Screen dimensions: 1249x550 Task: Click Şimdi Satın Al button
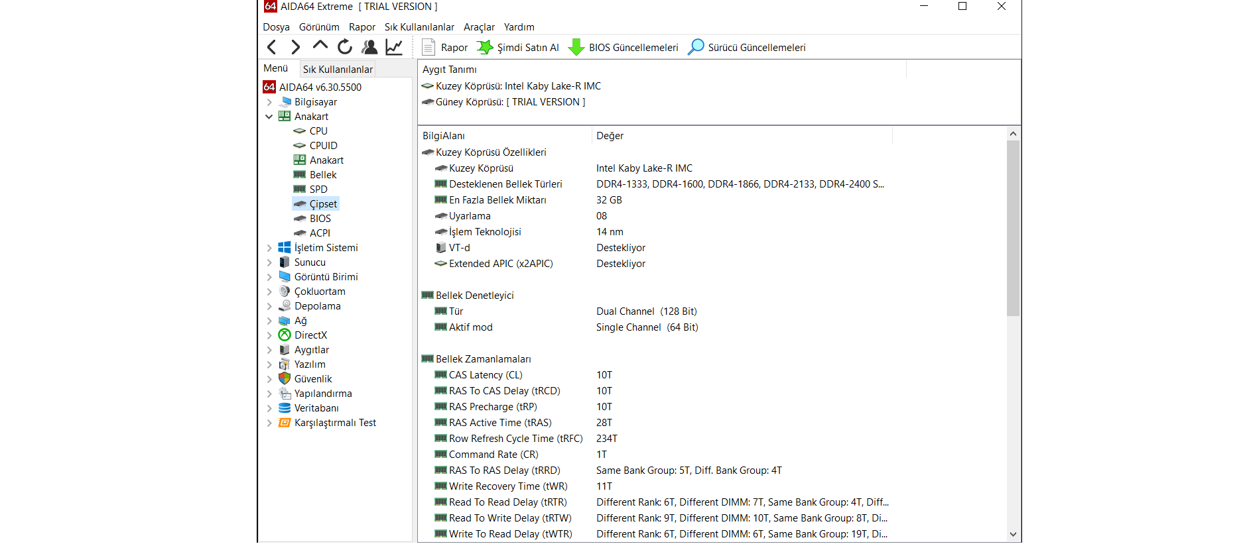(519, 48)
